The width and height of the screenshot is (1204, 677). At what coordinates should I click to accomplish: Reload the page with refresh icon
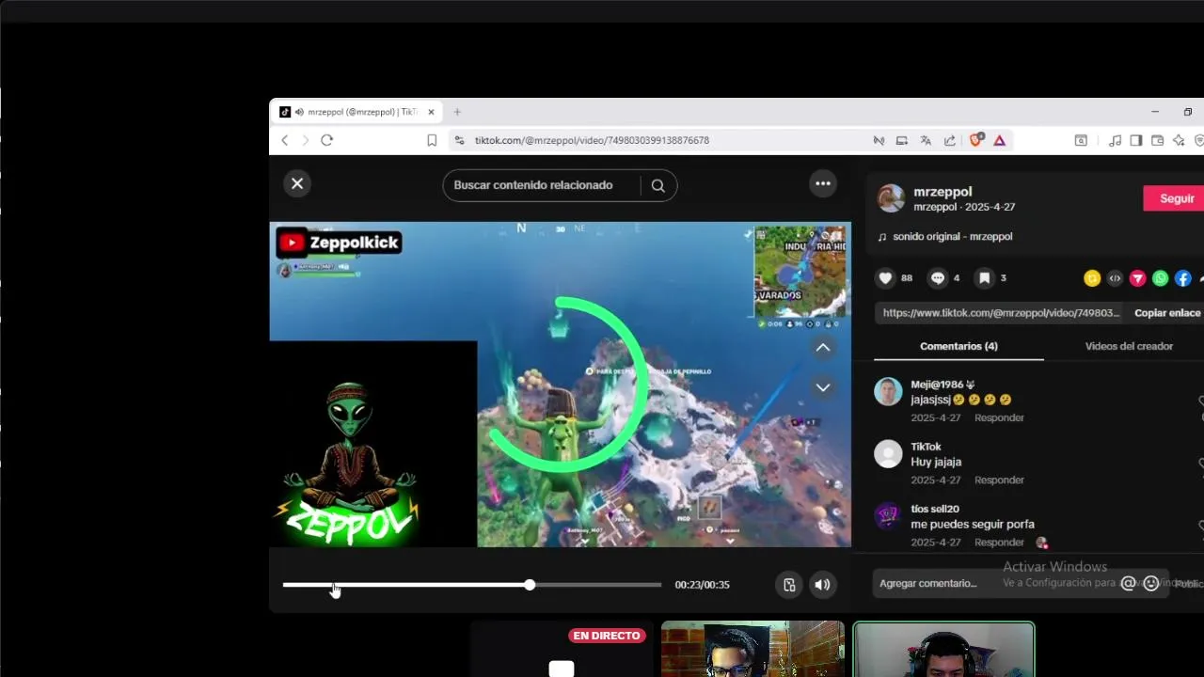327,140
